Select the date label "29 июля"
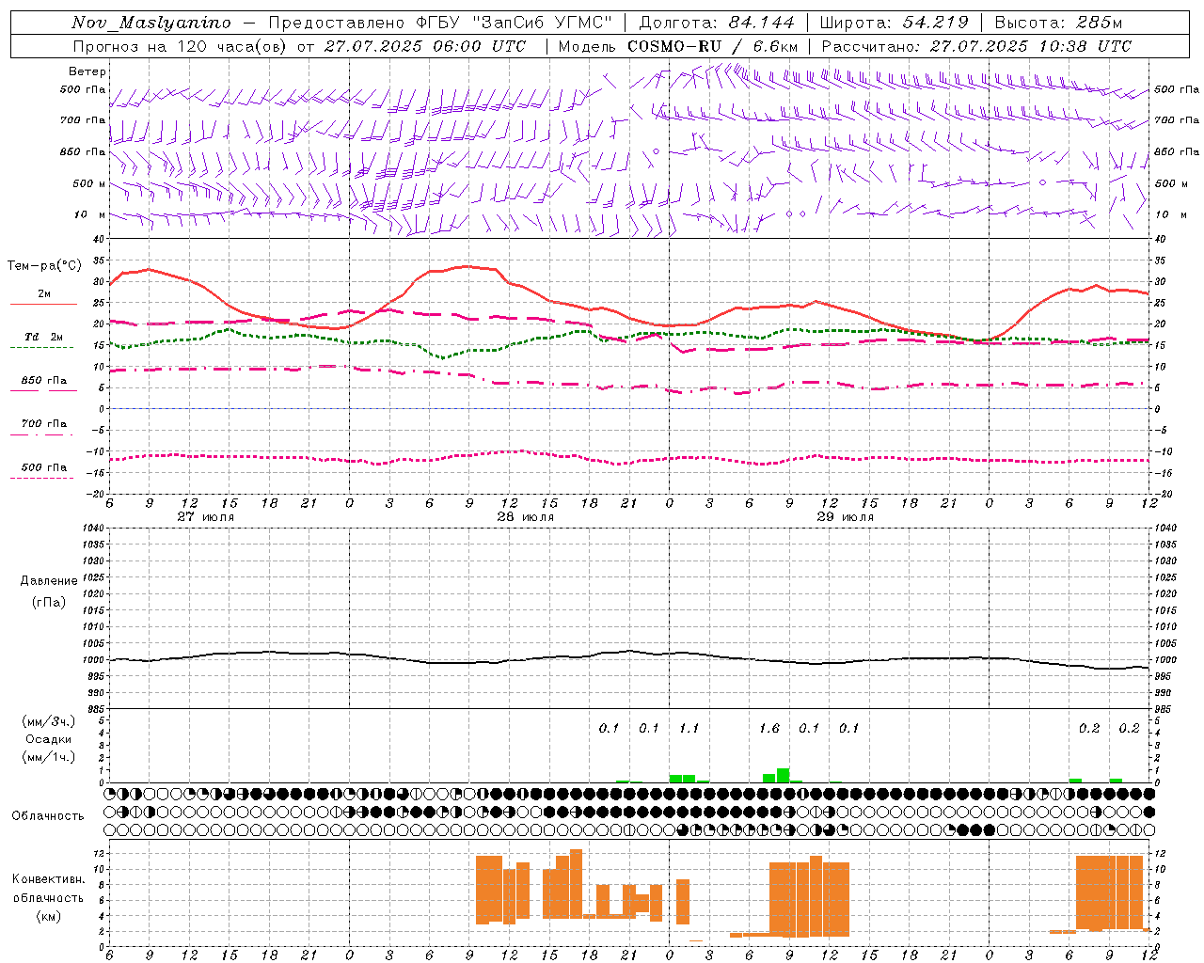 point(846,517)
